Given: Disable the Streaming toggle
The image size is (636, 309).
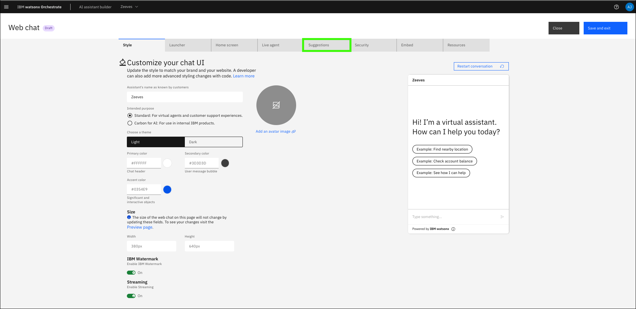Looking at the screenshot, I should tap(131, 296).
